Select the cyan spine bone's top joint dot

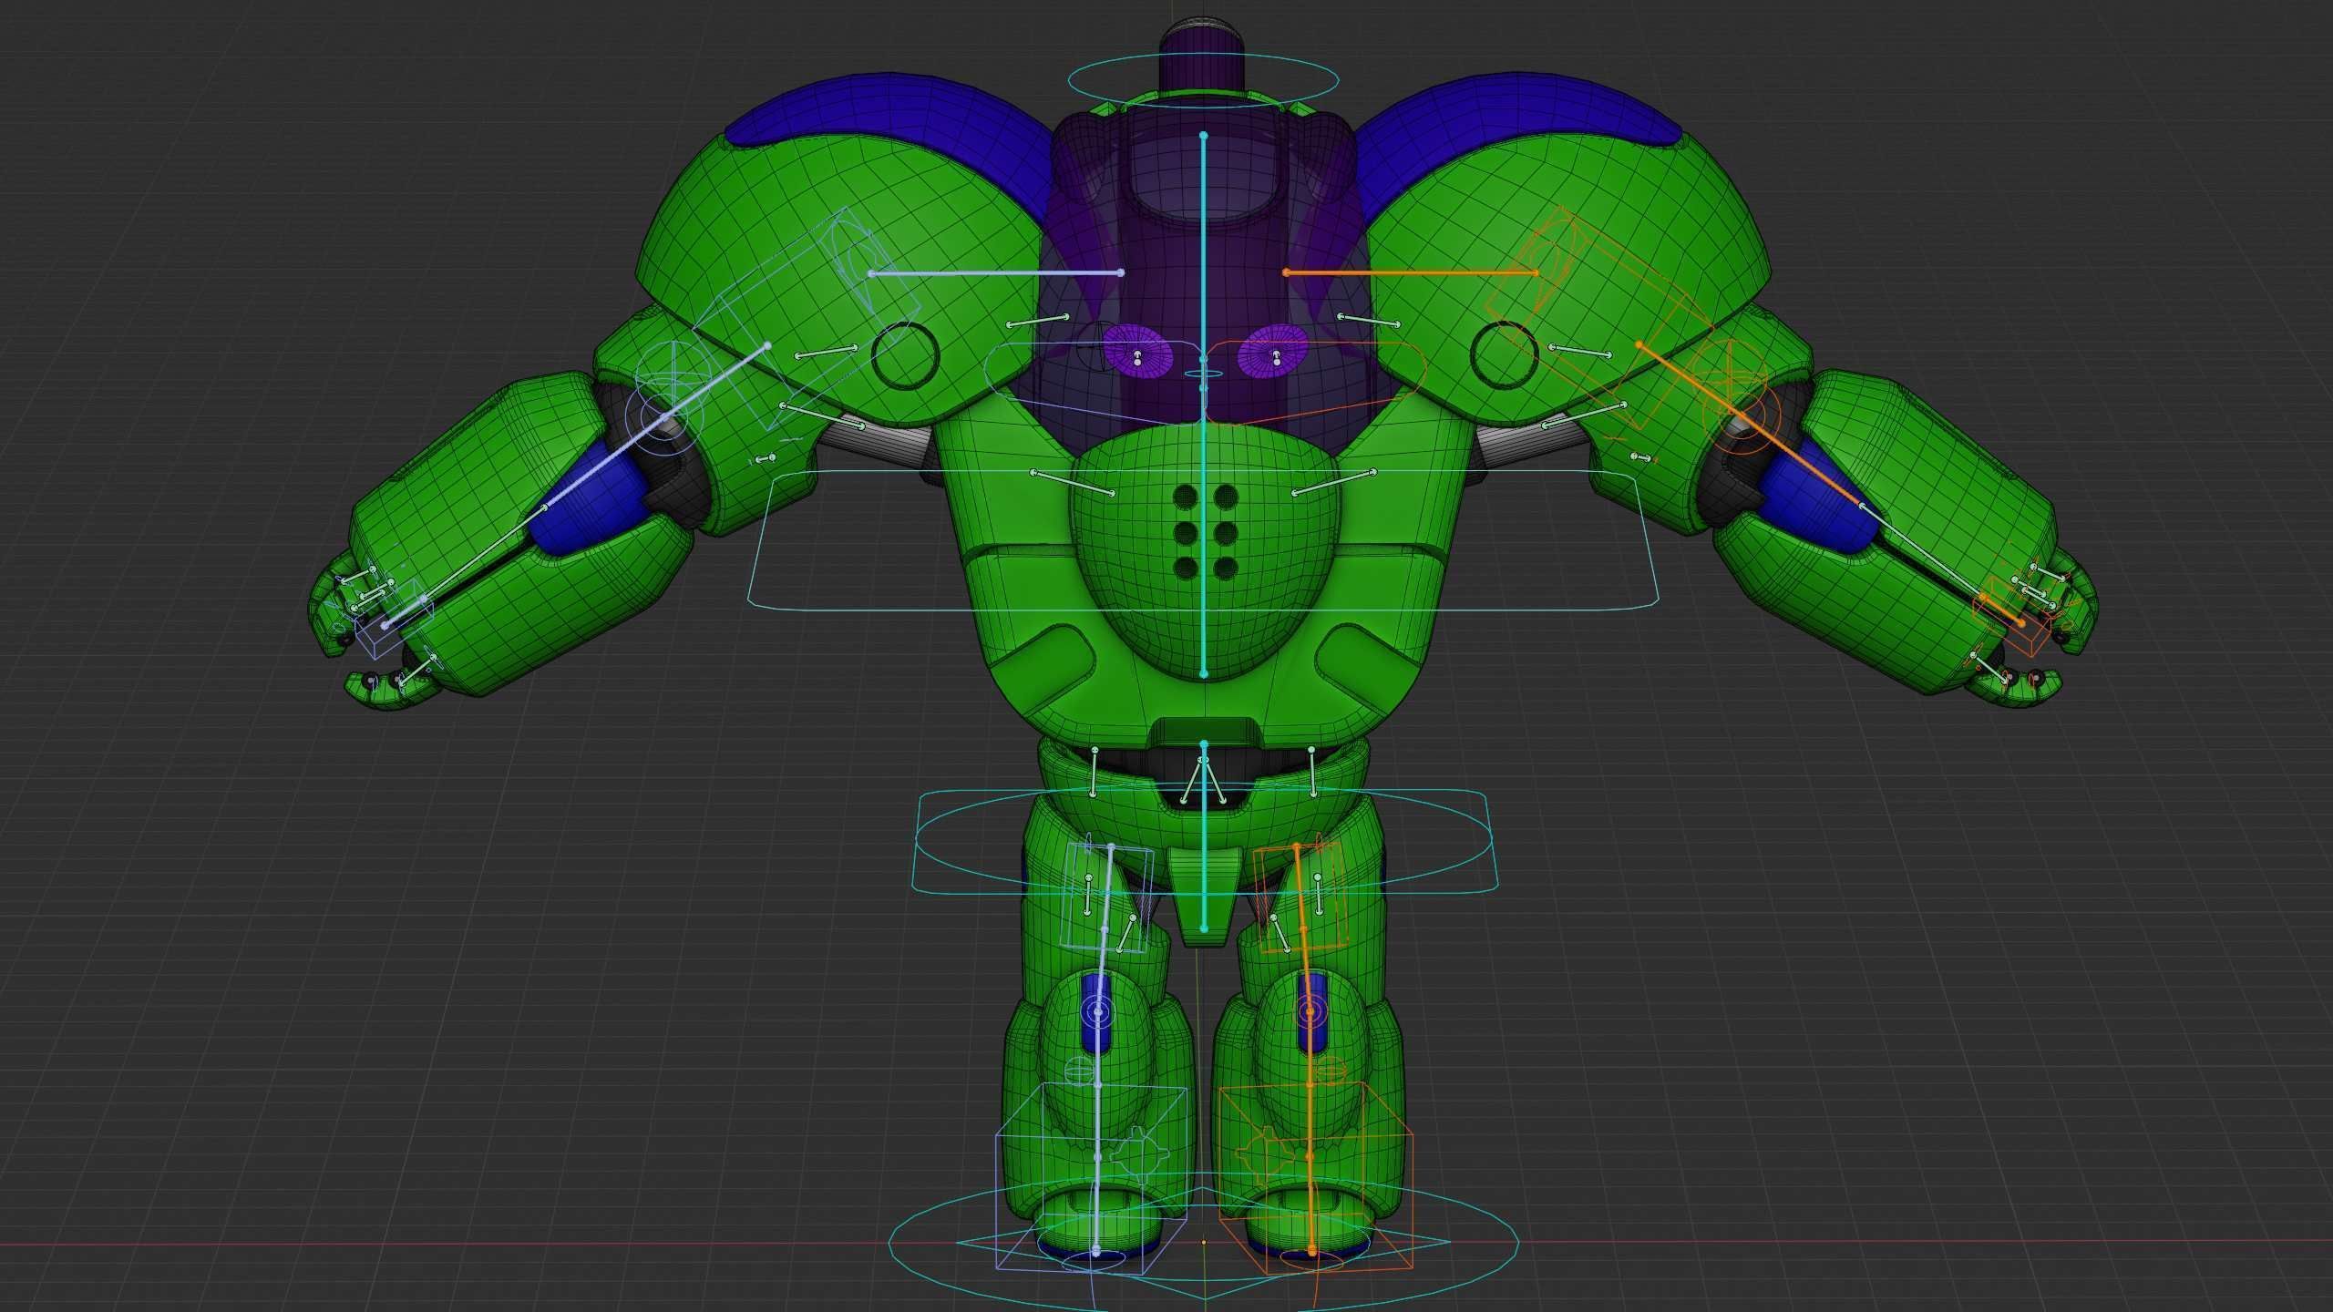pyautogui.click(x=1204, y=136)
